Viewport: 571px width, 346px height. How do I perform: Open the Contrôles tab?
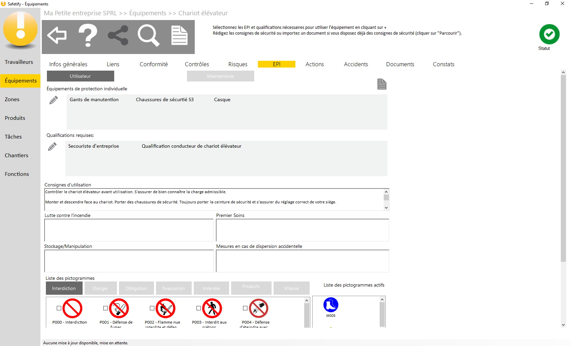coord(197,64)
